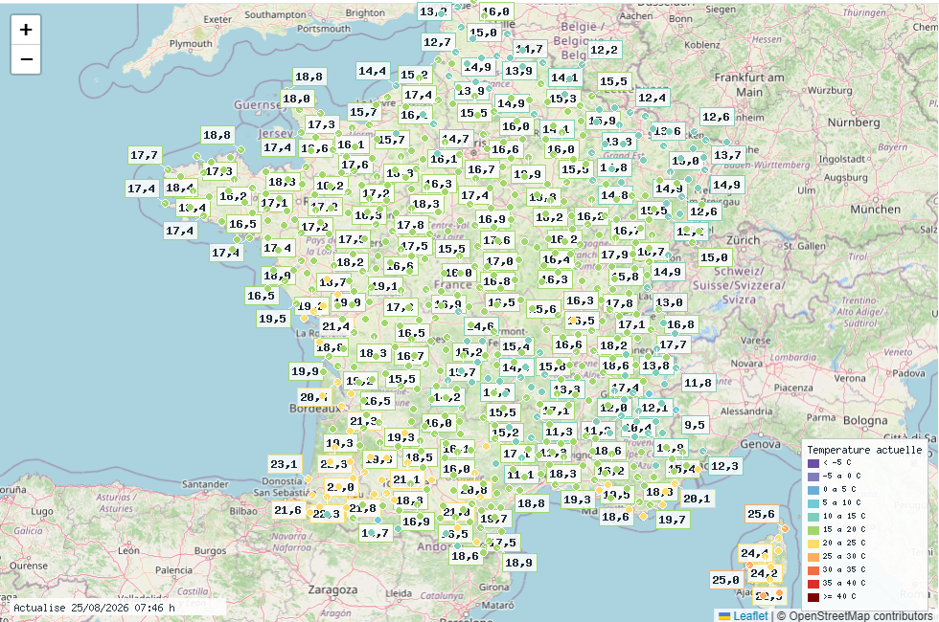
Task: Click the 19,1 temperature label
Action: [x=384, y=286]
